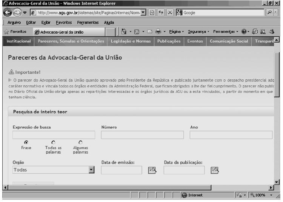Click the Favoritos star button
This screenshot has width=283, height=202.
coord(15,32)
